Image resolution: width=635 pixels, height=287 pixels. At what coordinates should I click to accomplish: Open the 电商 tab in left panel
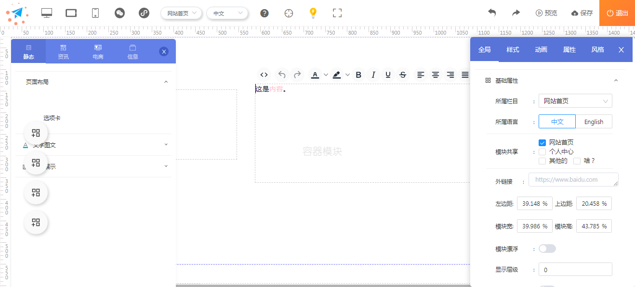[98, 51]
